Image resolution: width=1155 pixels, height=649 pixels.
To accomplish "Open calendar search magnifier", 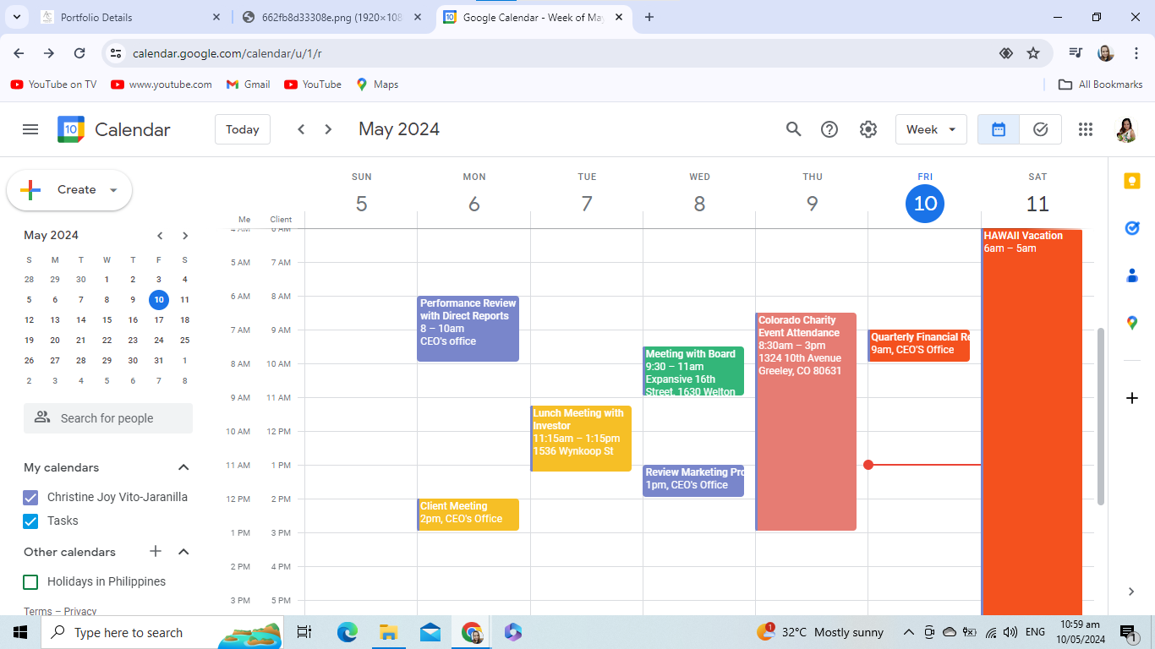I will pos(793,129).
